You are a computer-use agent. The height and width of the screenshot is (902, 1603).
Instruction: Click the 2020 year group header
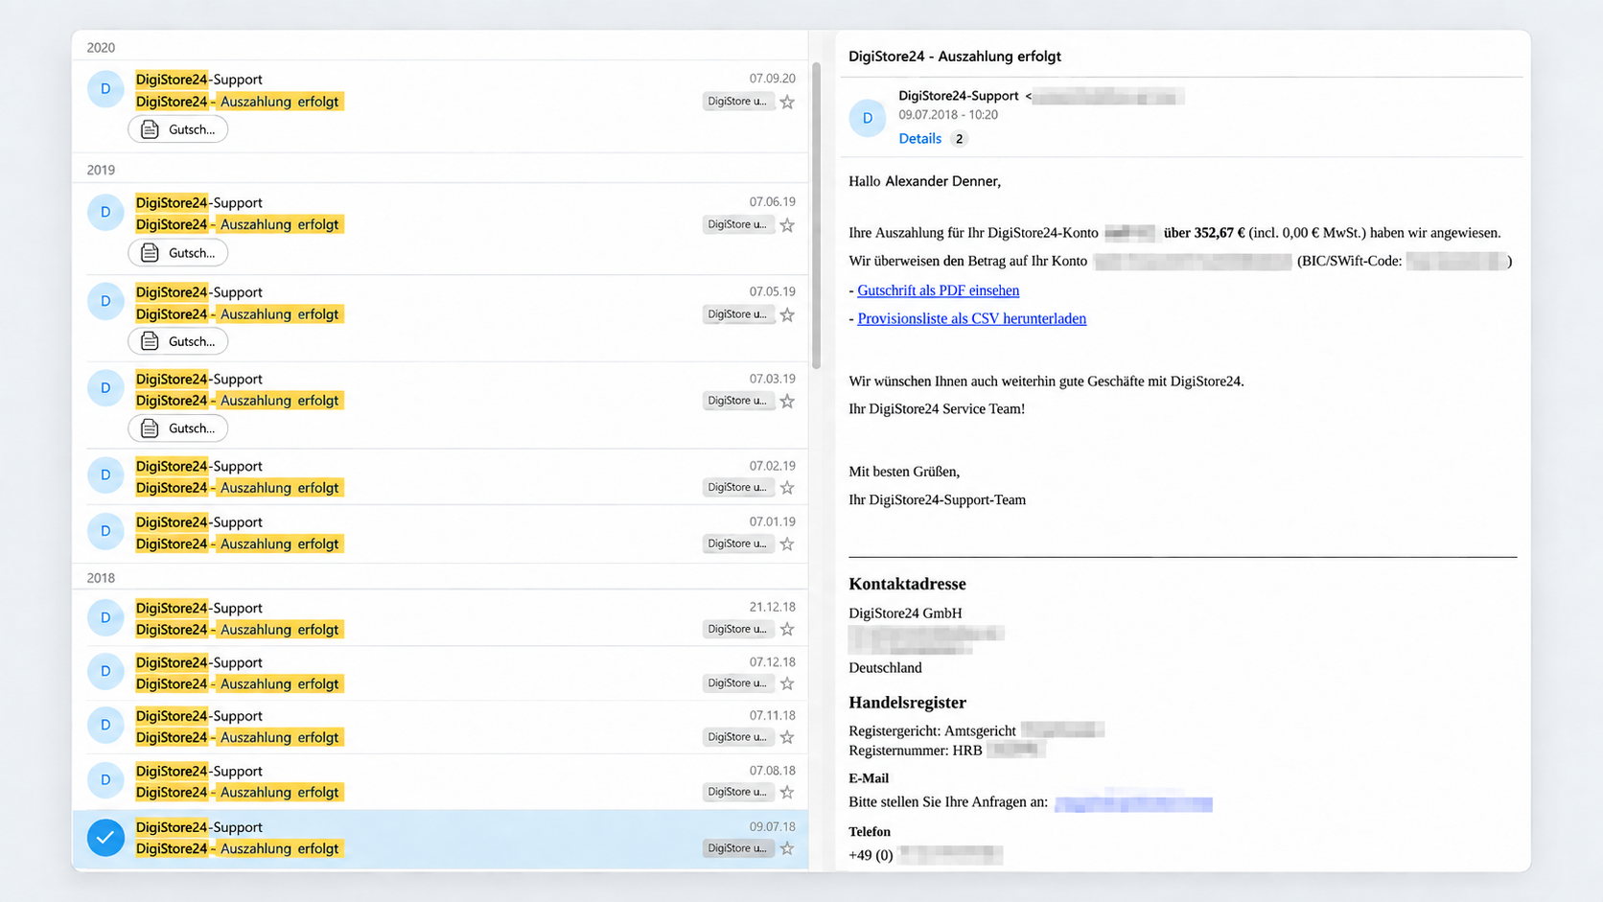pyautogui.click(x=101, y=48)
